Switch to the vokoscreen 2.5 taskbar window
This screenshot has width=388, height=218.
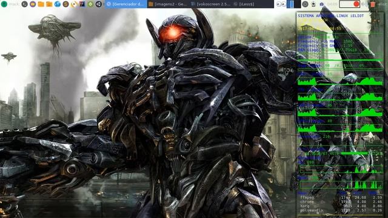tap(211, 4)
